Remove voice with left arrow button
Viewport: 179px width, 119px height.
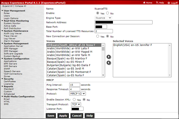tap(109, 63)
